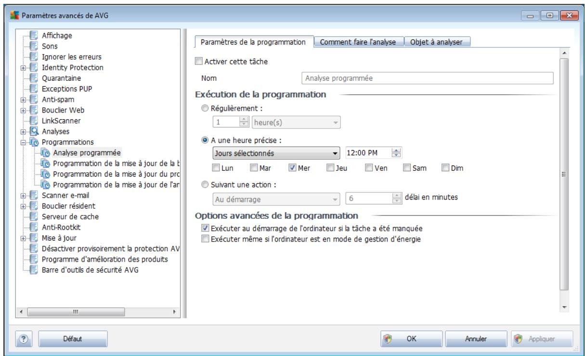Switch to Comment faire l'analyse tab
This screenshot has height=356, width=585.
(x=359, y=42)
